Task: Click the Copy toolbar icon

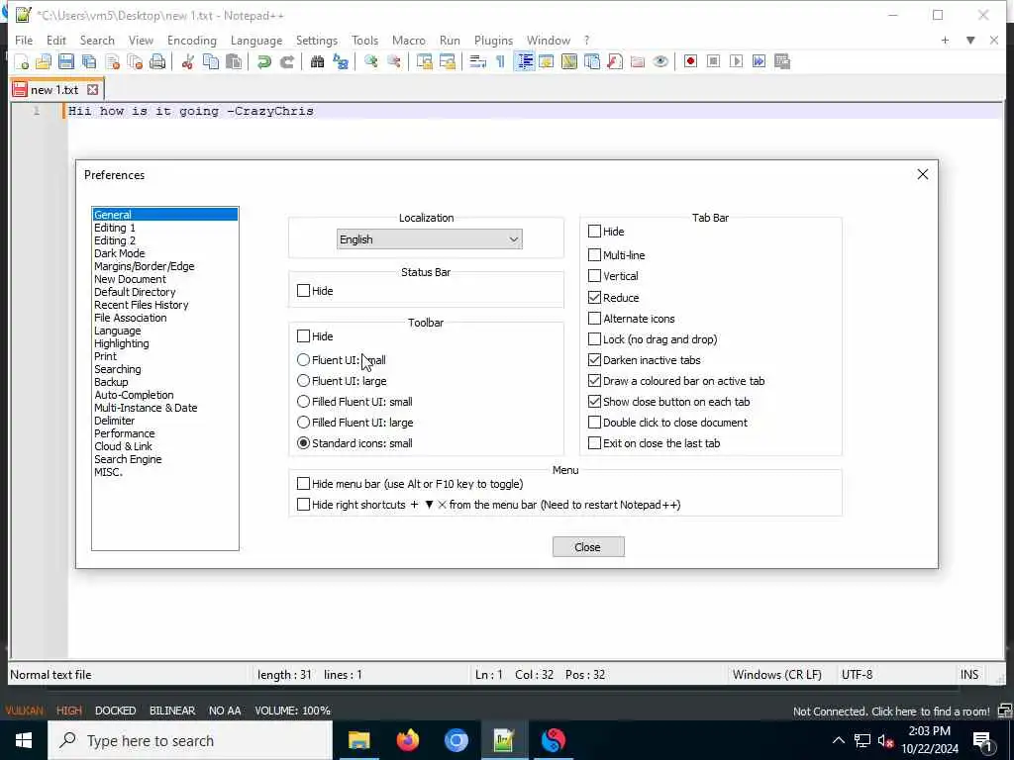Action: 211,61
